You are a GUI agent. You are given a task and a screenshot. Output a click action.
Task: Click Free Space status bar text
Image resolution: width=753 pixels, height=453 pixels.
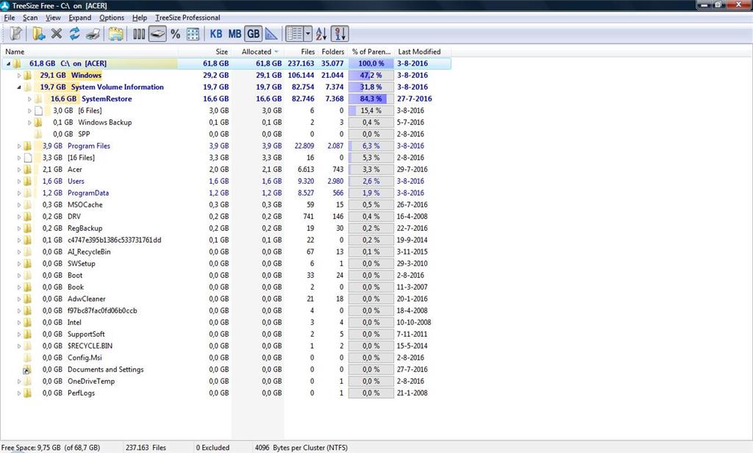tap(51, 447)
